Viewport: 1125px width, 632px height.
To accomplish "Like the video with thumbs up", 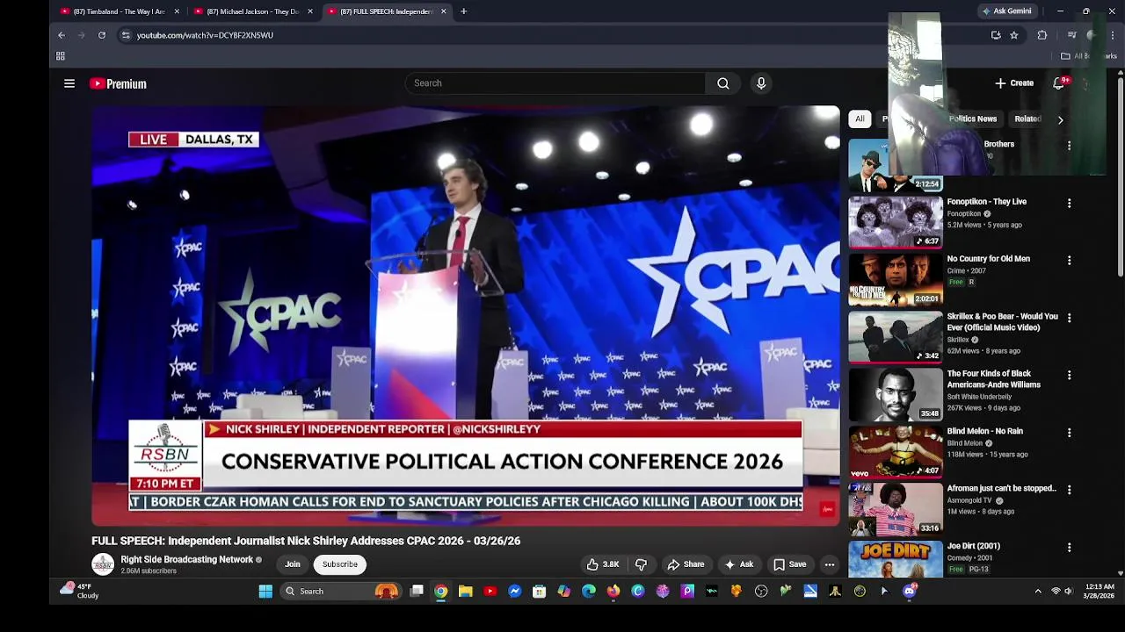I will [603, 564].
